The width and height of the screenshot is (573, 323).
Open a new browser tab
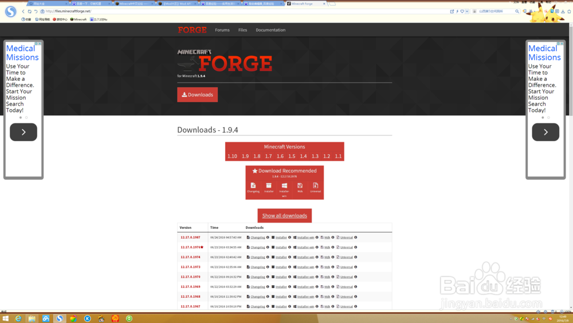coord(332,3)
